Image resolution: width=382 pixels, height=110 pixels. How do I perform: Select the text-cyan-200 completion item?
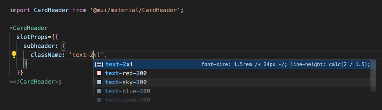click(x=128, y=100)
